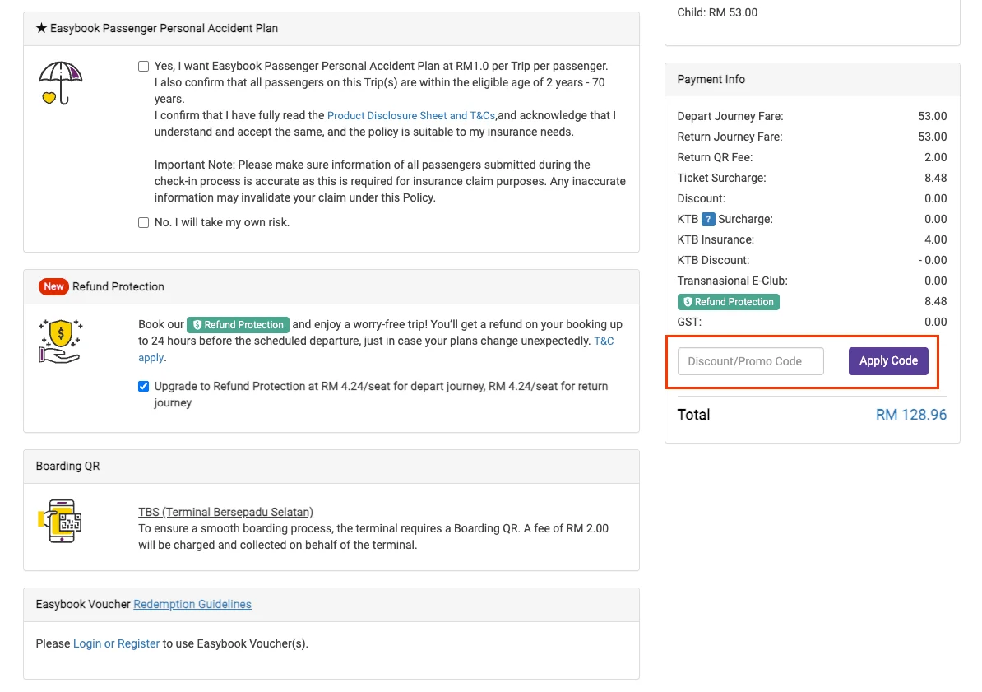Open the Redemption Guidelines link
The height and width of the screenshot is (692, 982).
click(192, 604)
